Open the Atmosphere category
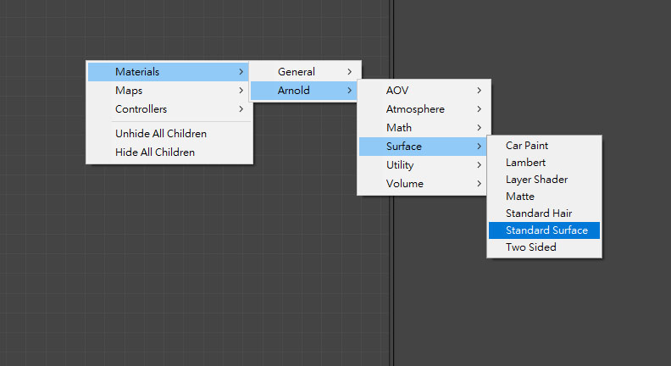The height and width of the screenshot is (366, 671). [415, 109]
